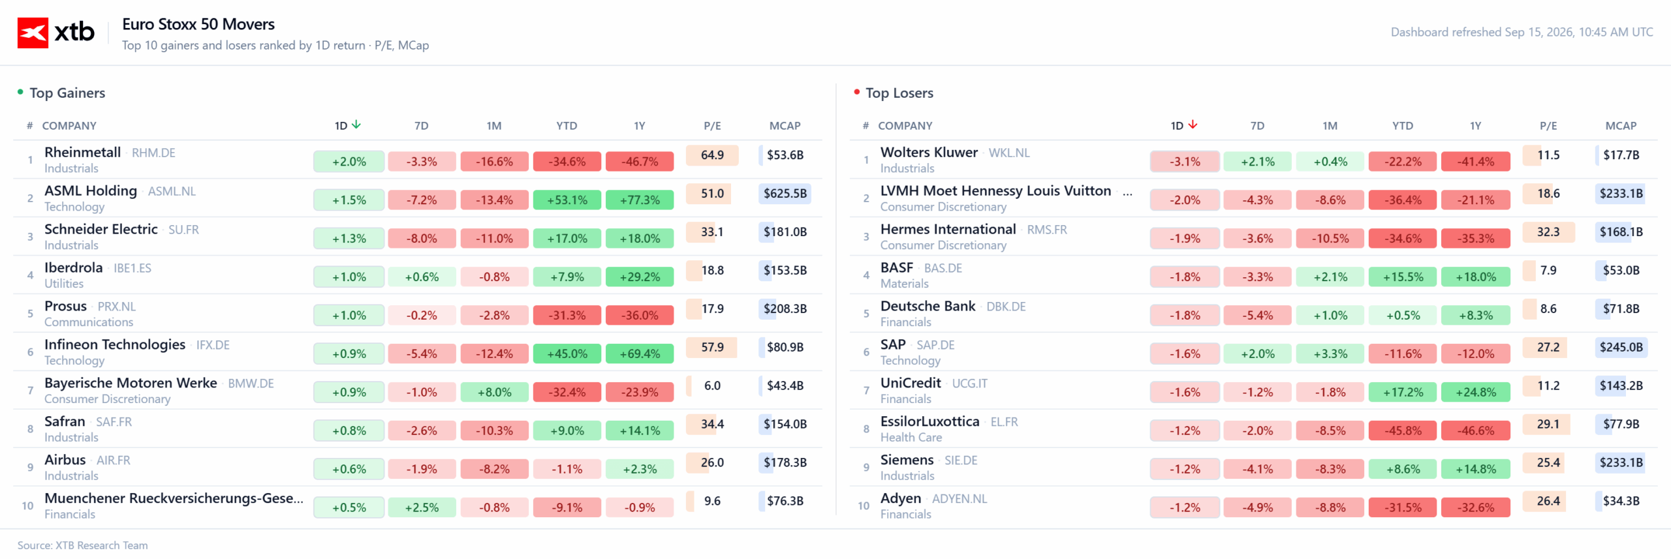Click Adyen's 26.4 P/E value
This screenshot has height=559, width=1671.
tap(1548, 502)
